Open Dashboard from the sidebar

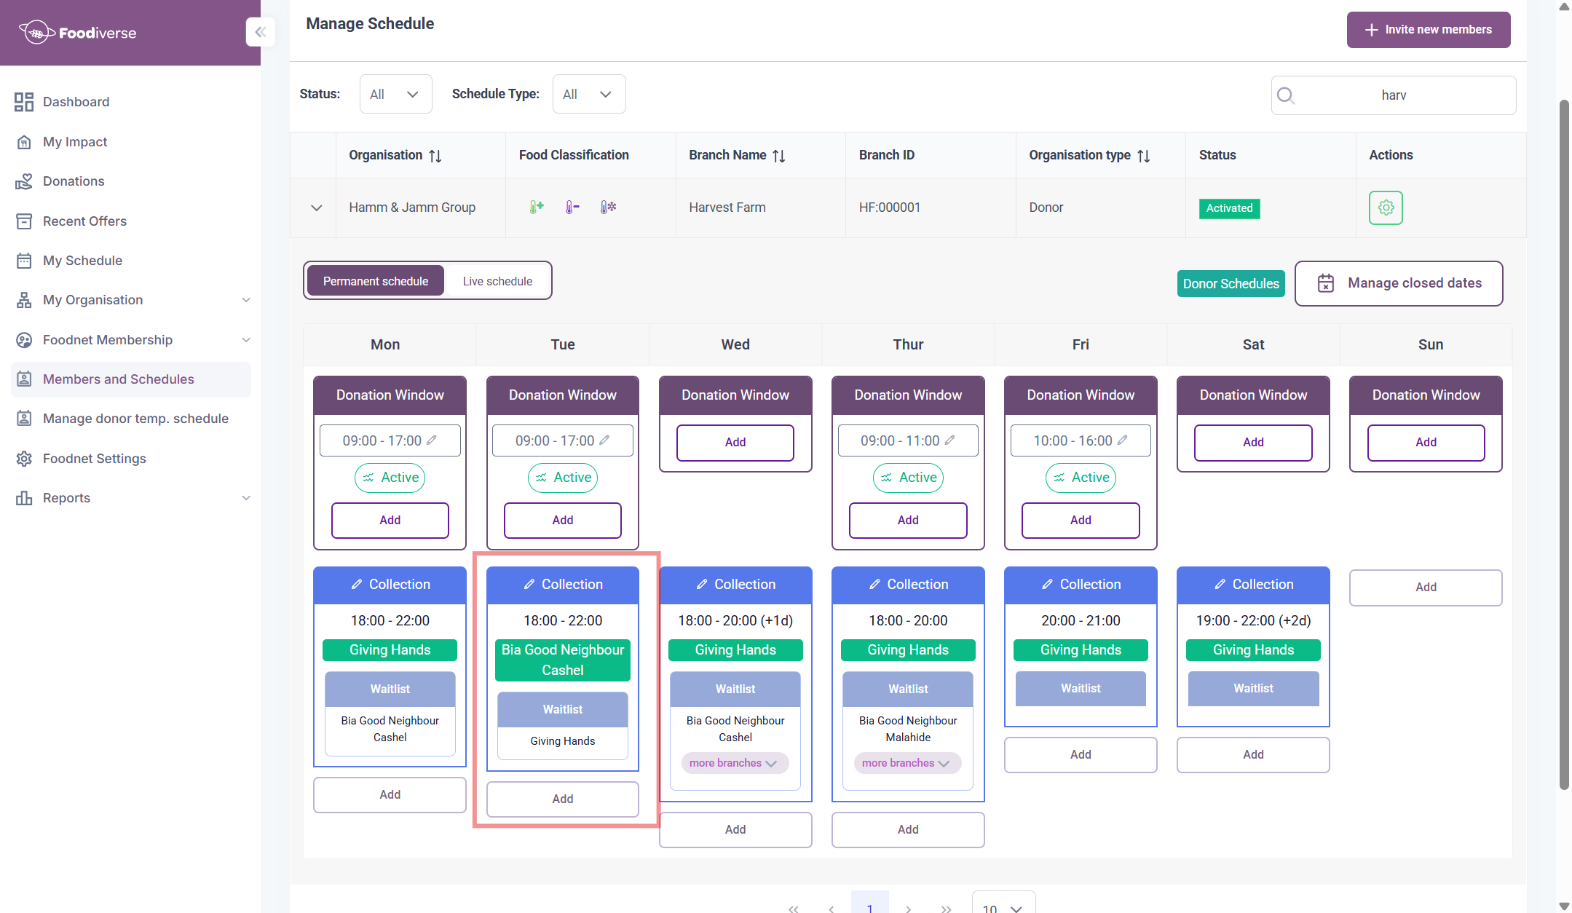(x=76, y=102)
